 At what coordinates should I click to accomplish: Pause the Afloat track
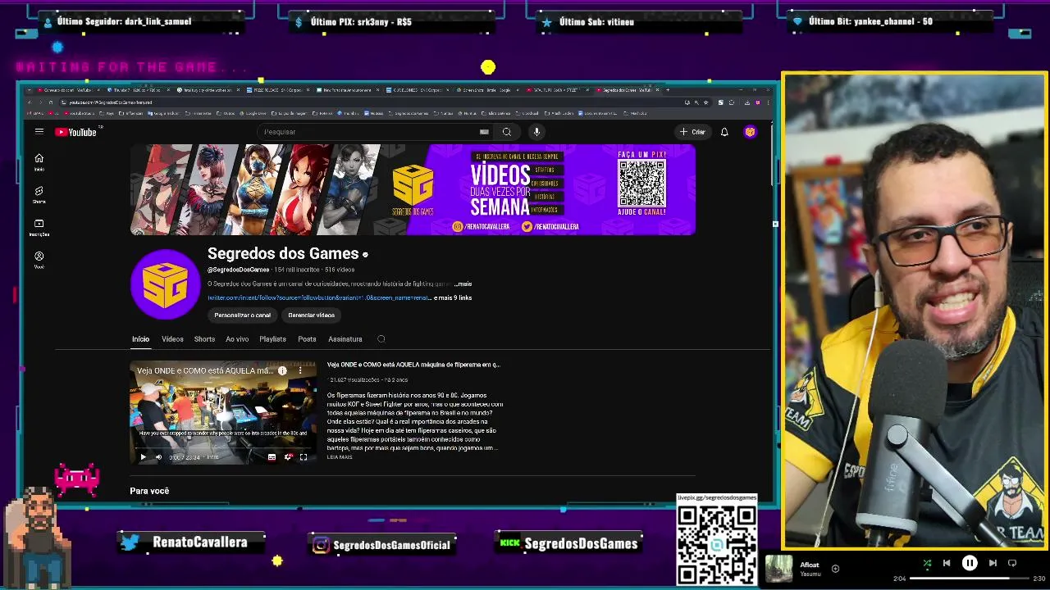(x=970, y=564)
